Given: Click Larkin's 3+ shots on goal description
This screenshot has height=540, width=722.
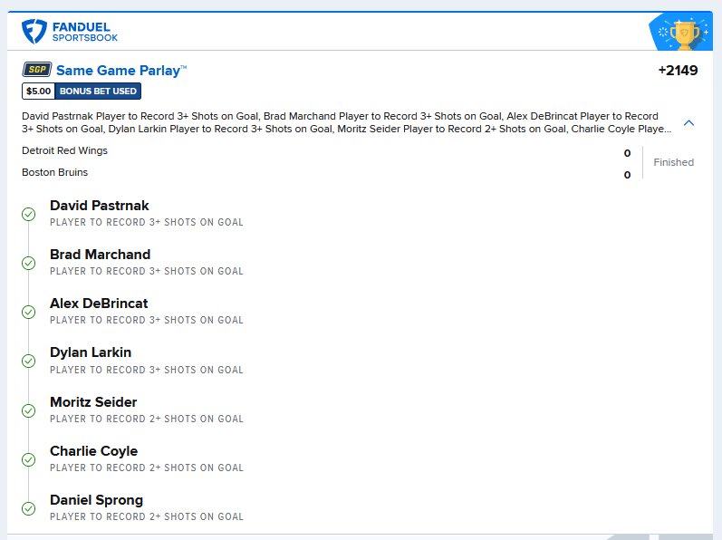Looking at the screenshot, I should (147, 370).
